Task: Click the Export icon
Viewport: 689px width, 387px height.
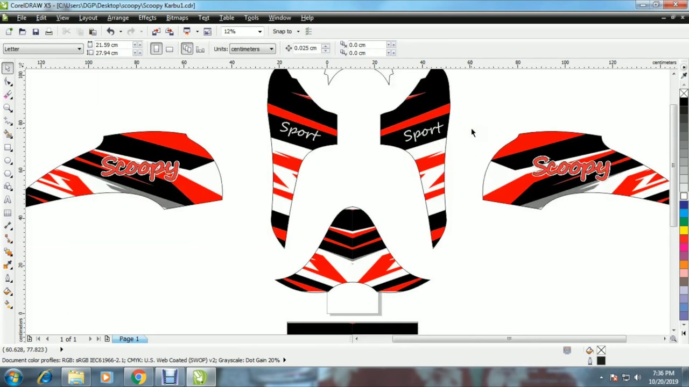Action: pos(169,32)
